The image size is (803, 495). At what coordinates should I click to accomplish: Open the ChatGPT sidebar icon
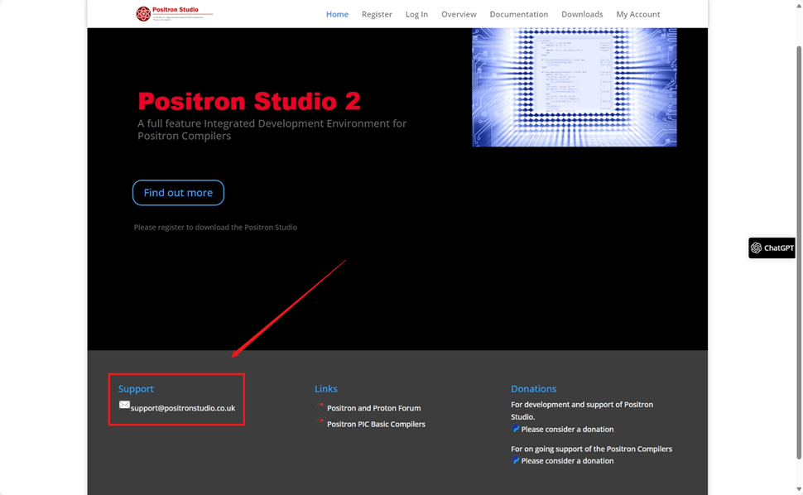tap(756, 247)
